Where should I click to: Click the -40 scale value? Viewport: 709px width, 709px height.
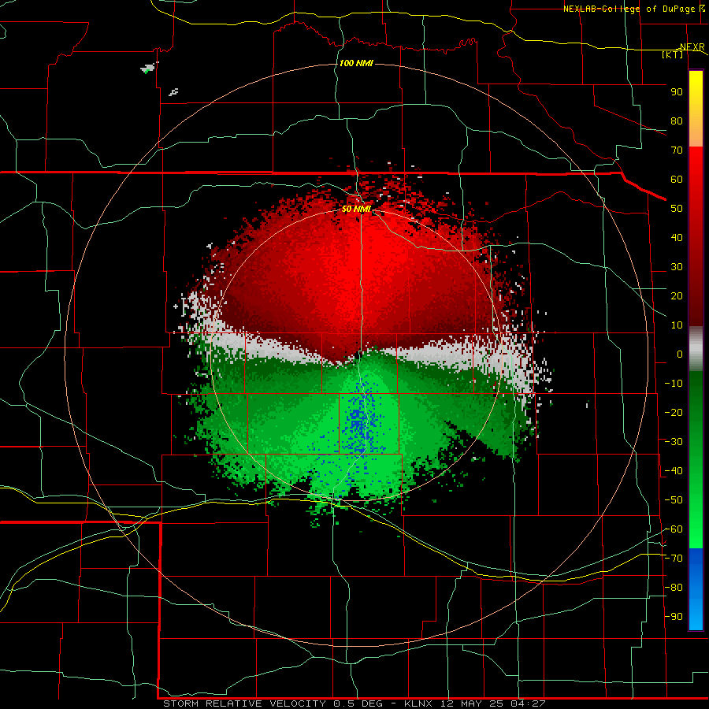[x=674, y=471]
